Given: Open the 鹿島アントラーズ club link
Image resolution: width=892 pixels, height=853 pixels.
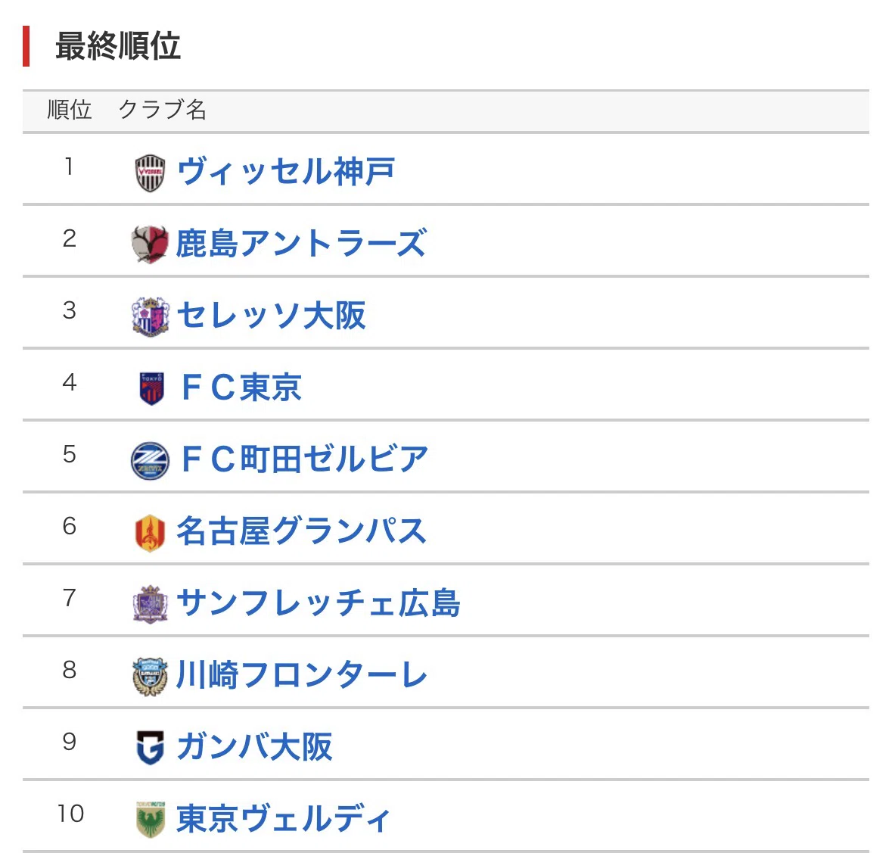Looking at the screenshot, I should pos(301,244).
